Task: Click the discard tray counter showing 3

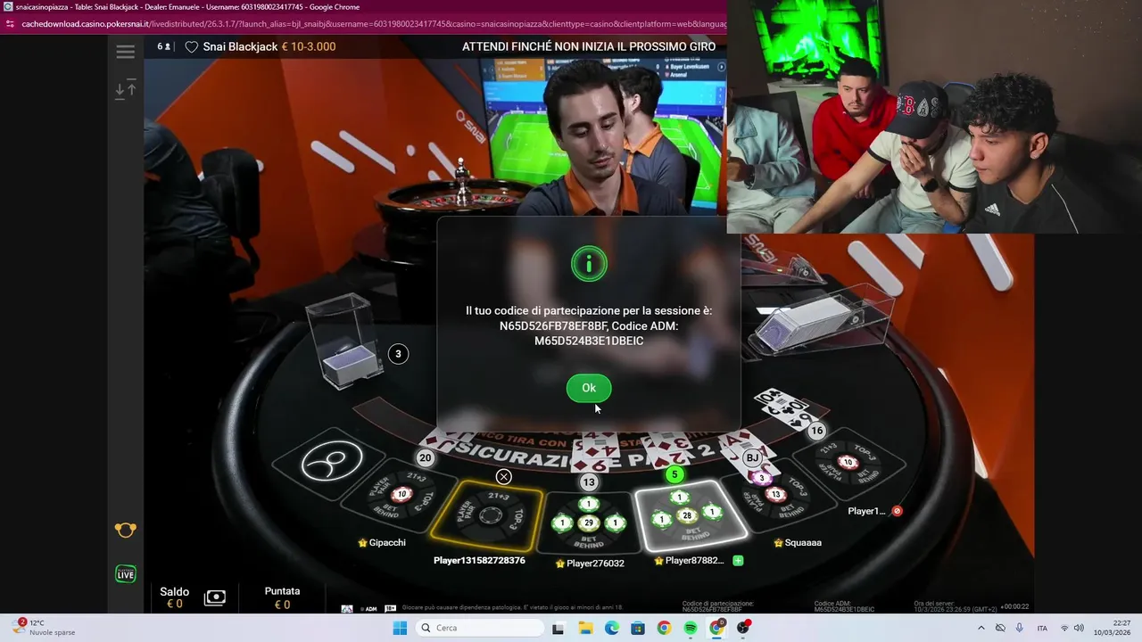Action: 398,354
